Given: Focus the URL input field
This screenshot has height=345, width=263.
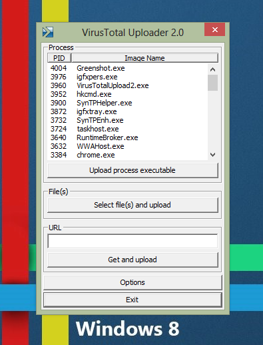Looking at the screenshot, I should (132, 241).
